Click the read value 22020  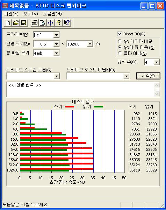pyautogui.click(x=151, y=139)
